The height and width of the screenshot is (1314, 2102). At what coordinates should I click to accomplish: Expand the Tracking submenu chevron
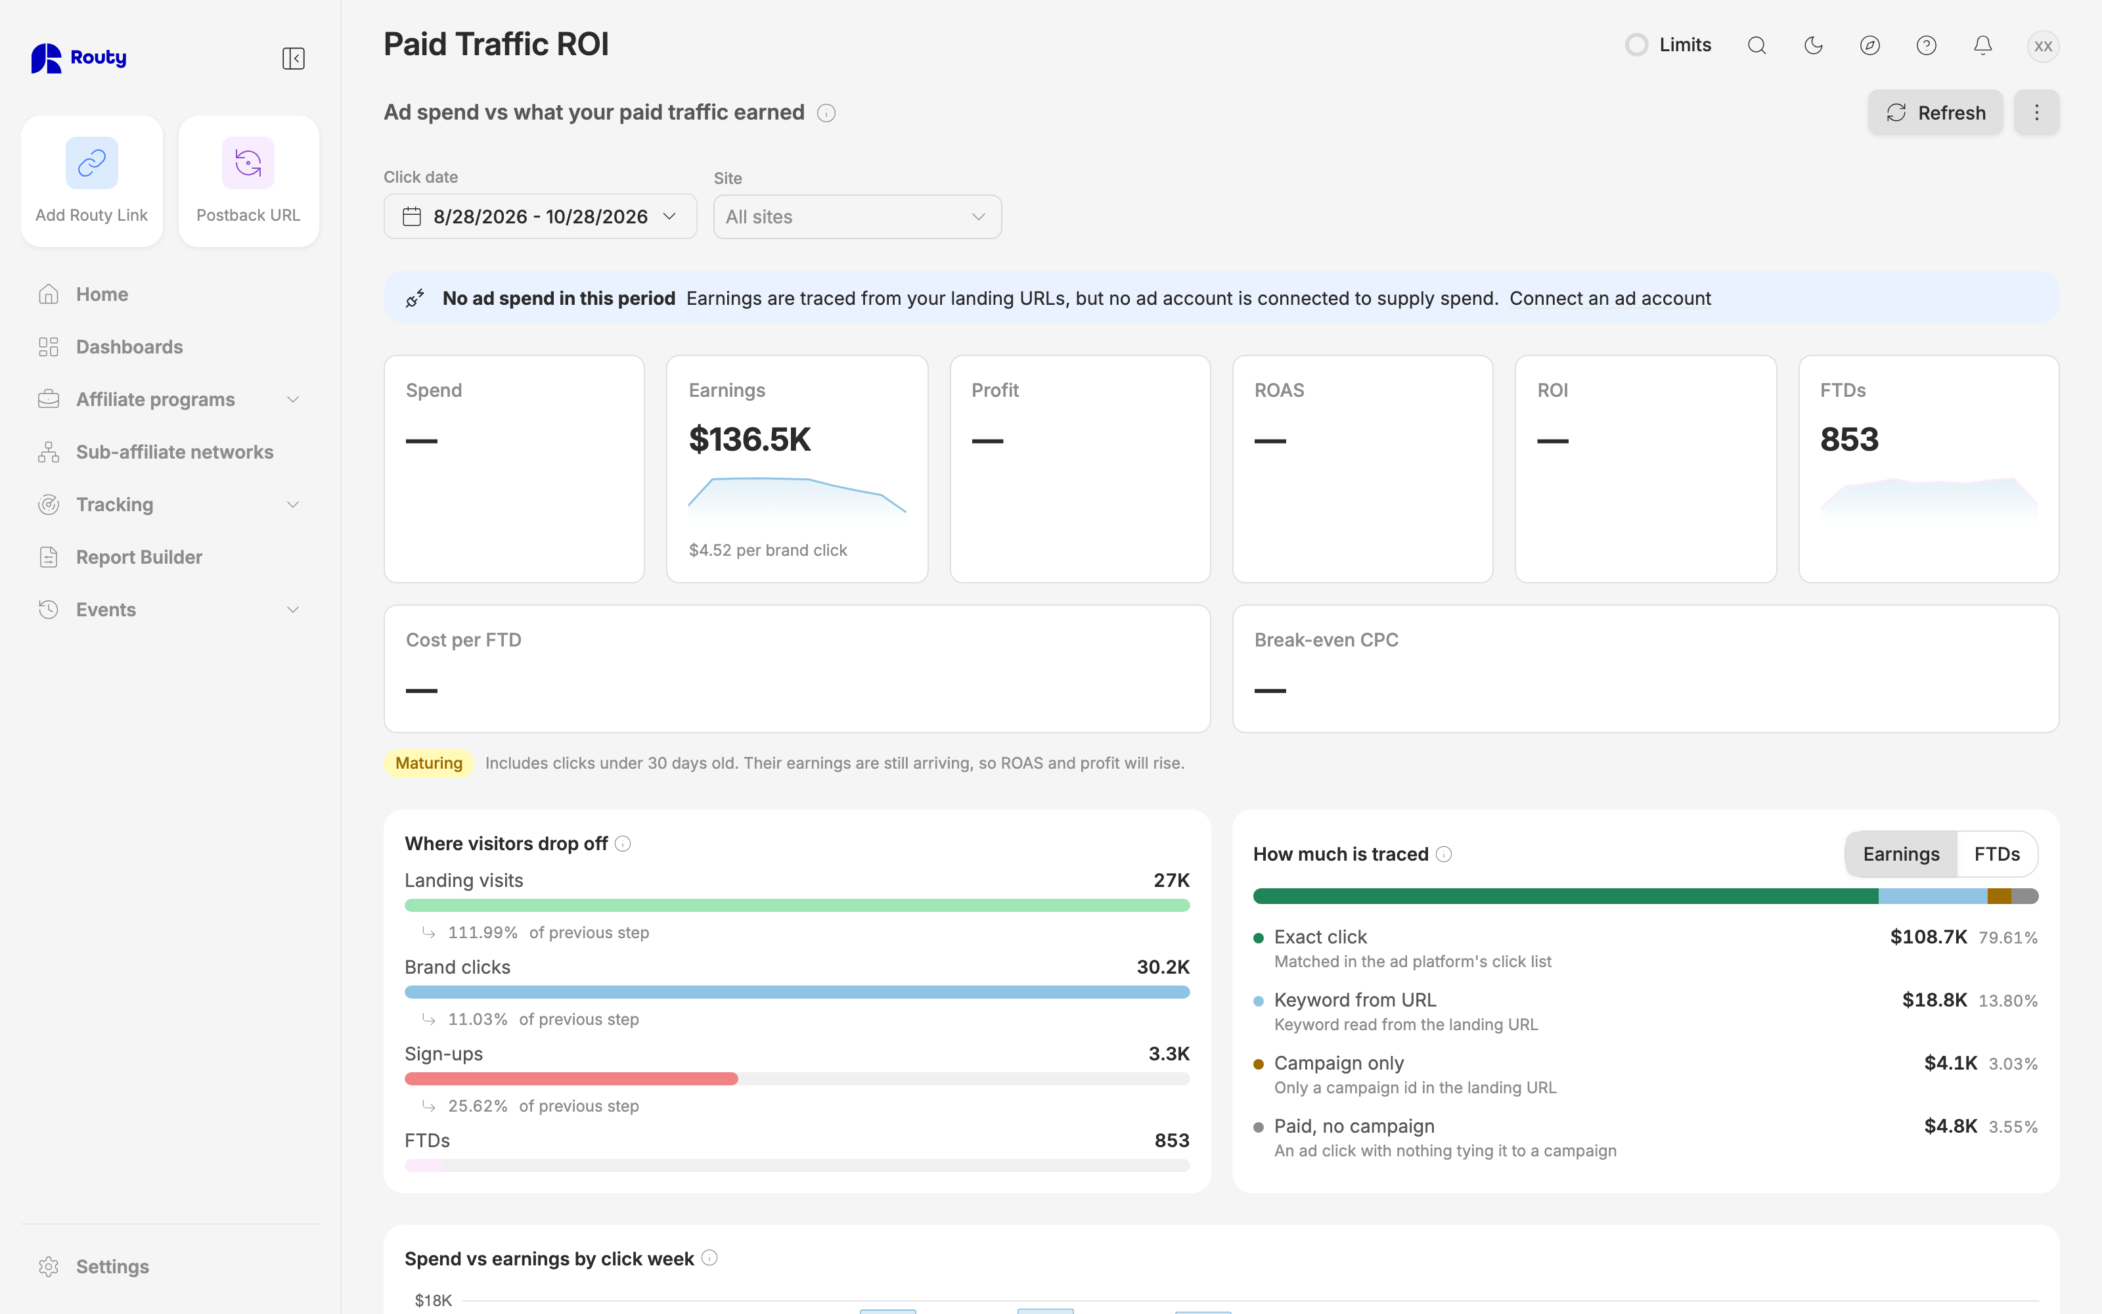293,505
